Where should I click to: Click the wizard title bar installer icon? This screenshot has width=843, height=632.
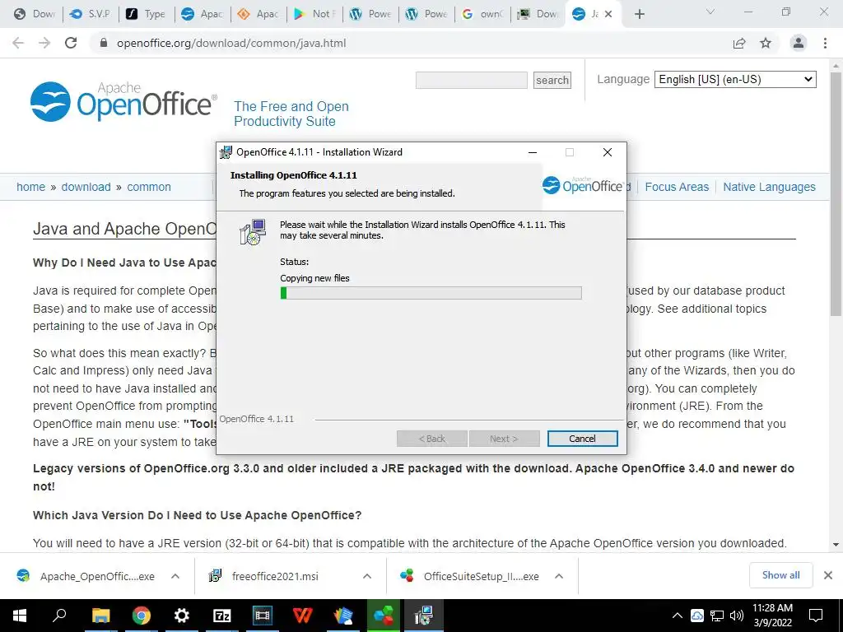(226, 152)
